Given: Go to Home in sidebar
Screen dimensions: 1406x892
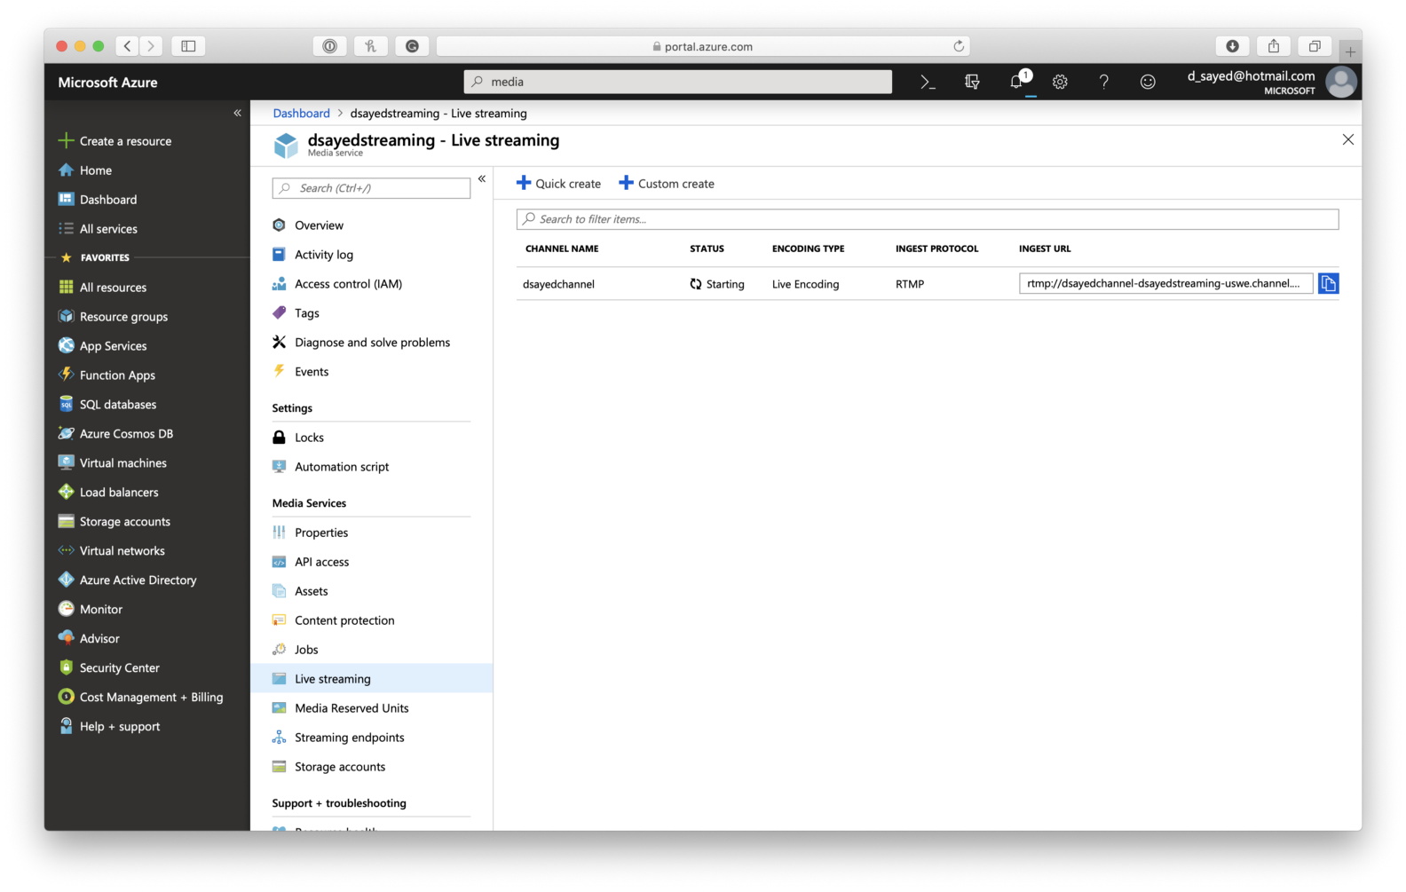Looking at the screenshot, I should pyautogui.click(x=85, y=170).
